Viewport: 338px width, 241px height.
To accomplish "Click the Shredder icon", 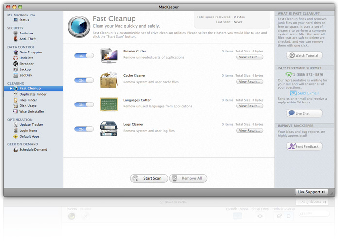I will (x=16, y=64).
